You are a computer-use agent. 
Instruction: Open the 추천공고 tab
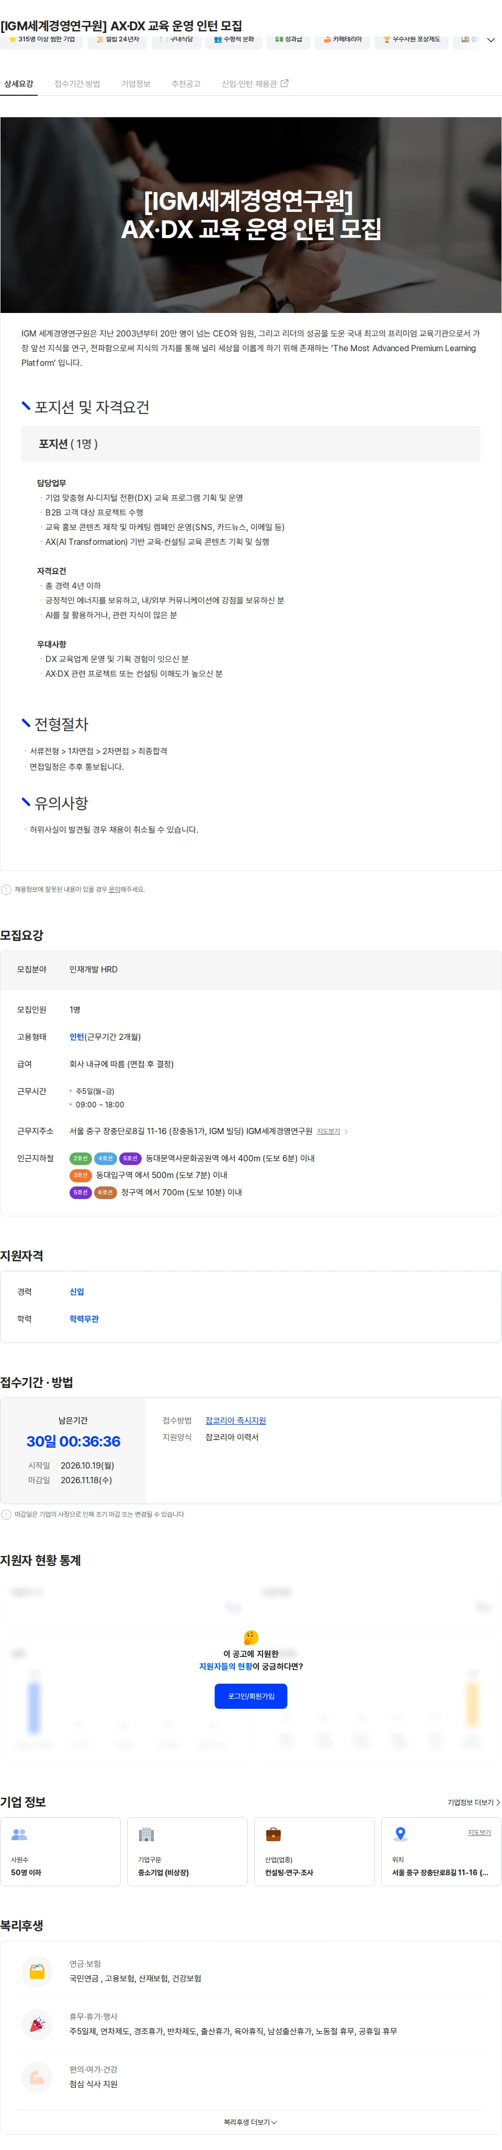(x=186, y=84)
